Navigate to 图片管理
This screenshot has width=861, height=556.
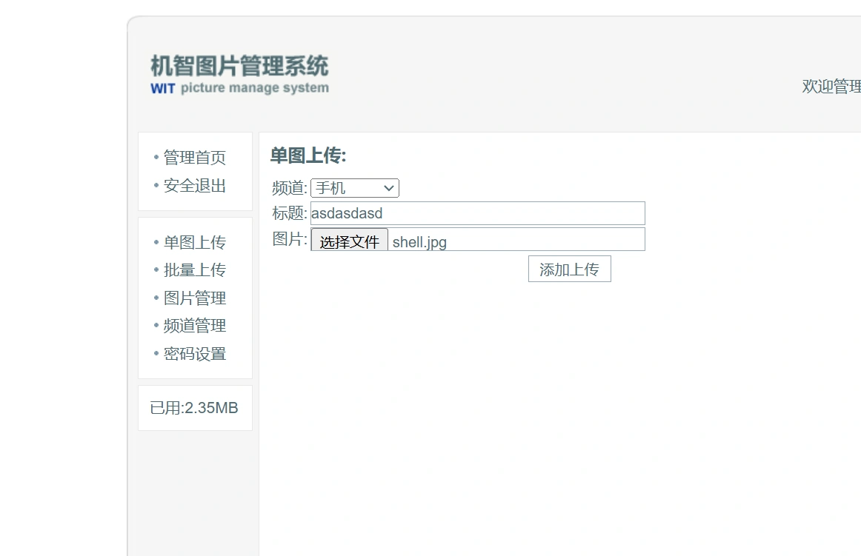pos(194,298)
